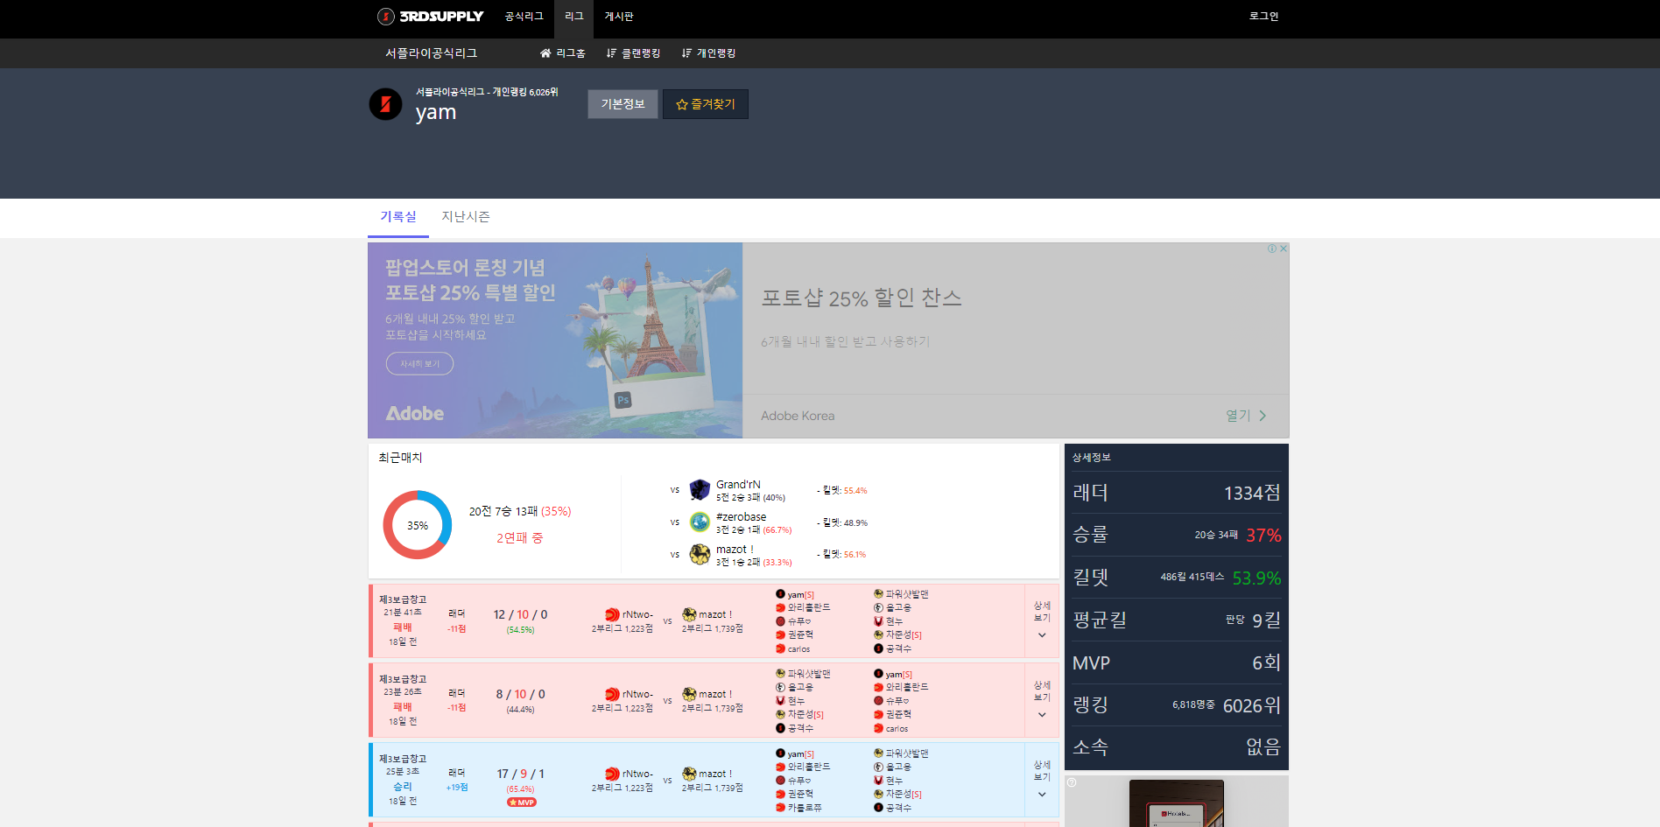Image resolution: width=1660 pixels, height=827 pixels.
Task: Toggle 즐겨찾기 star favorite
Action: (705, 104)
